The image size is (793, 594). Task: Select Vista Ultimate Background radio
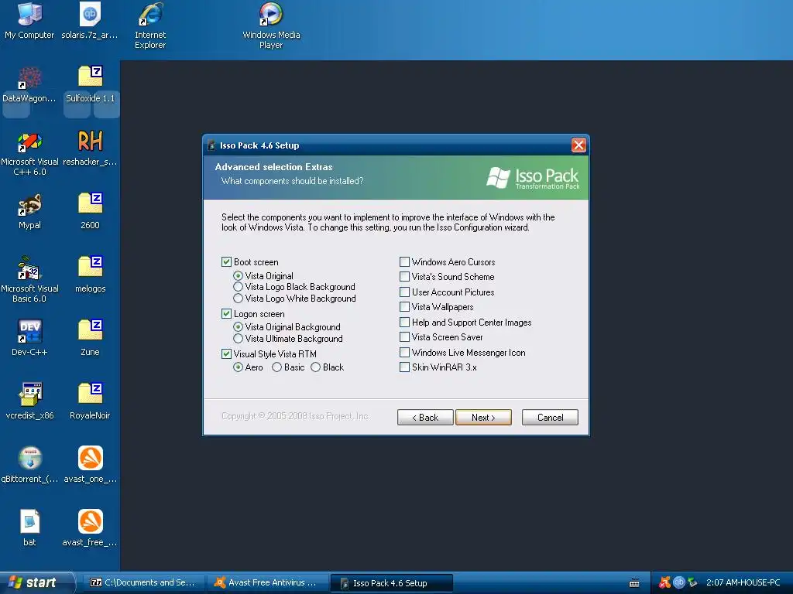[238, 339]
